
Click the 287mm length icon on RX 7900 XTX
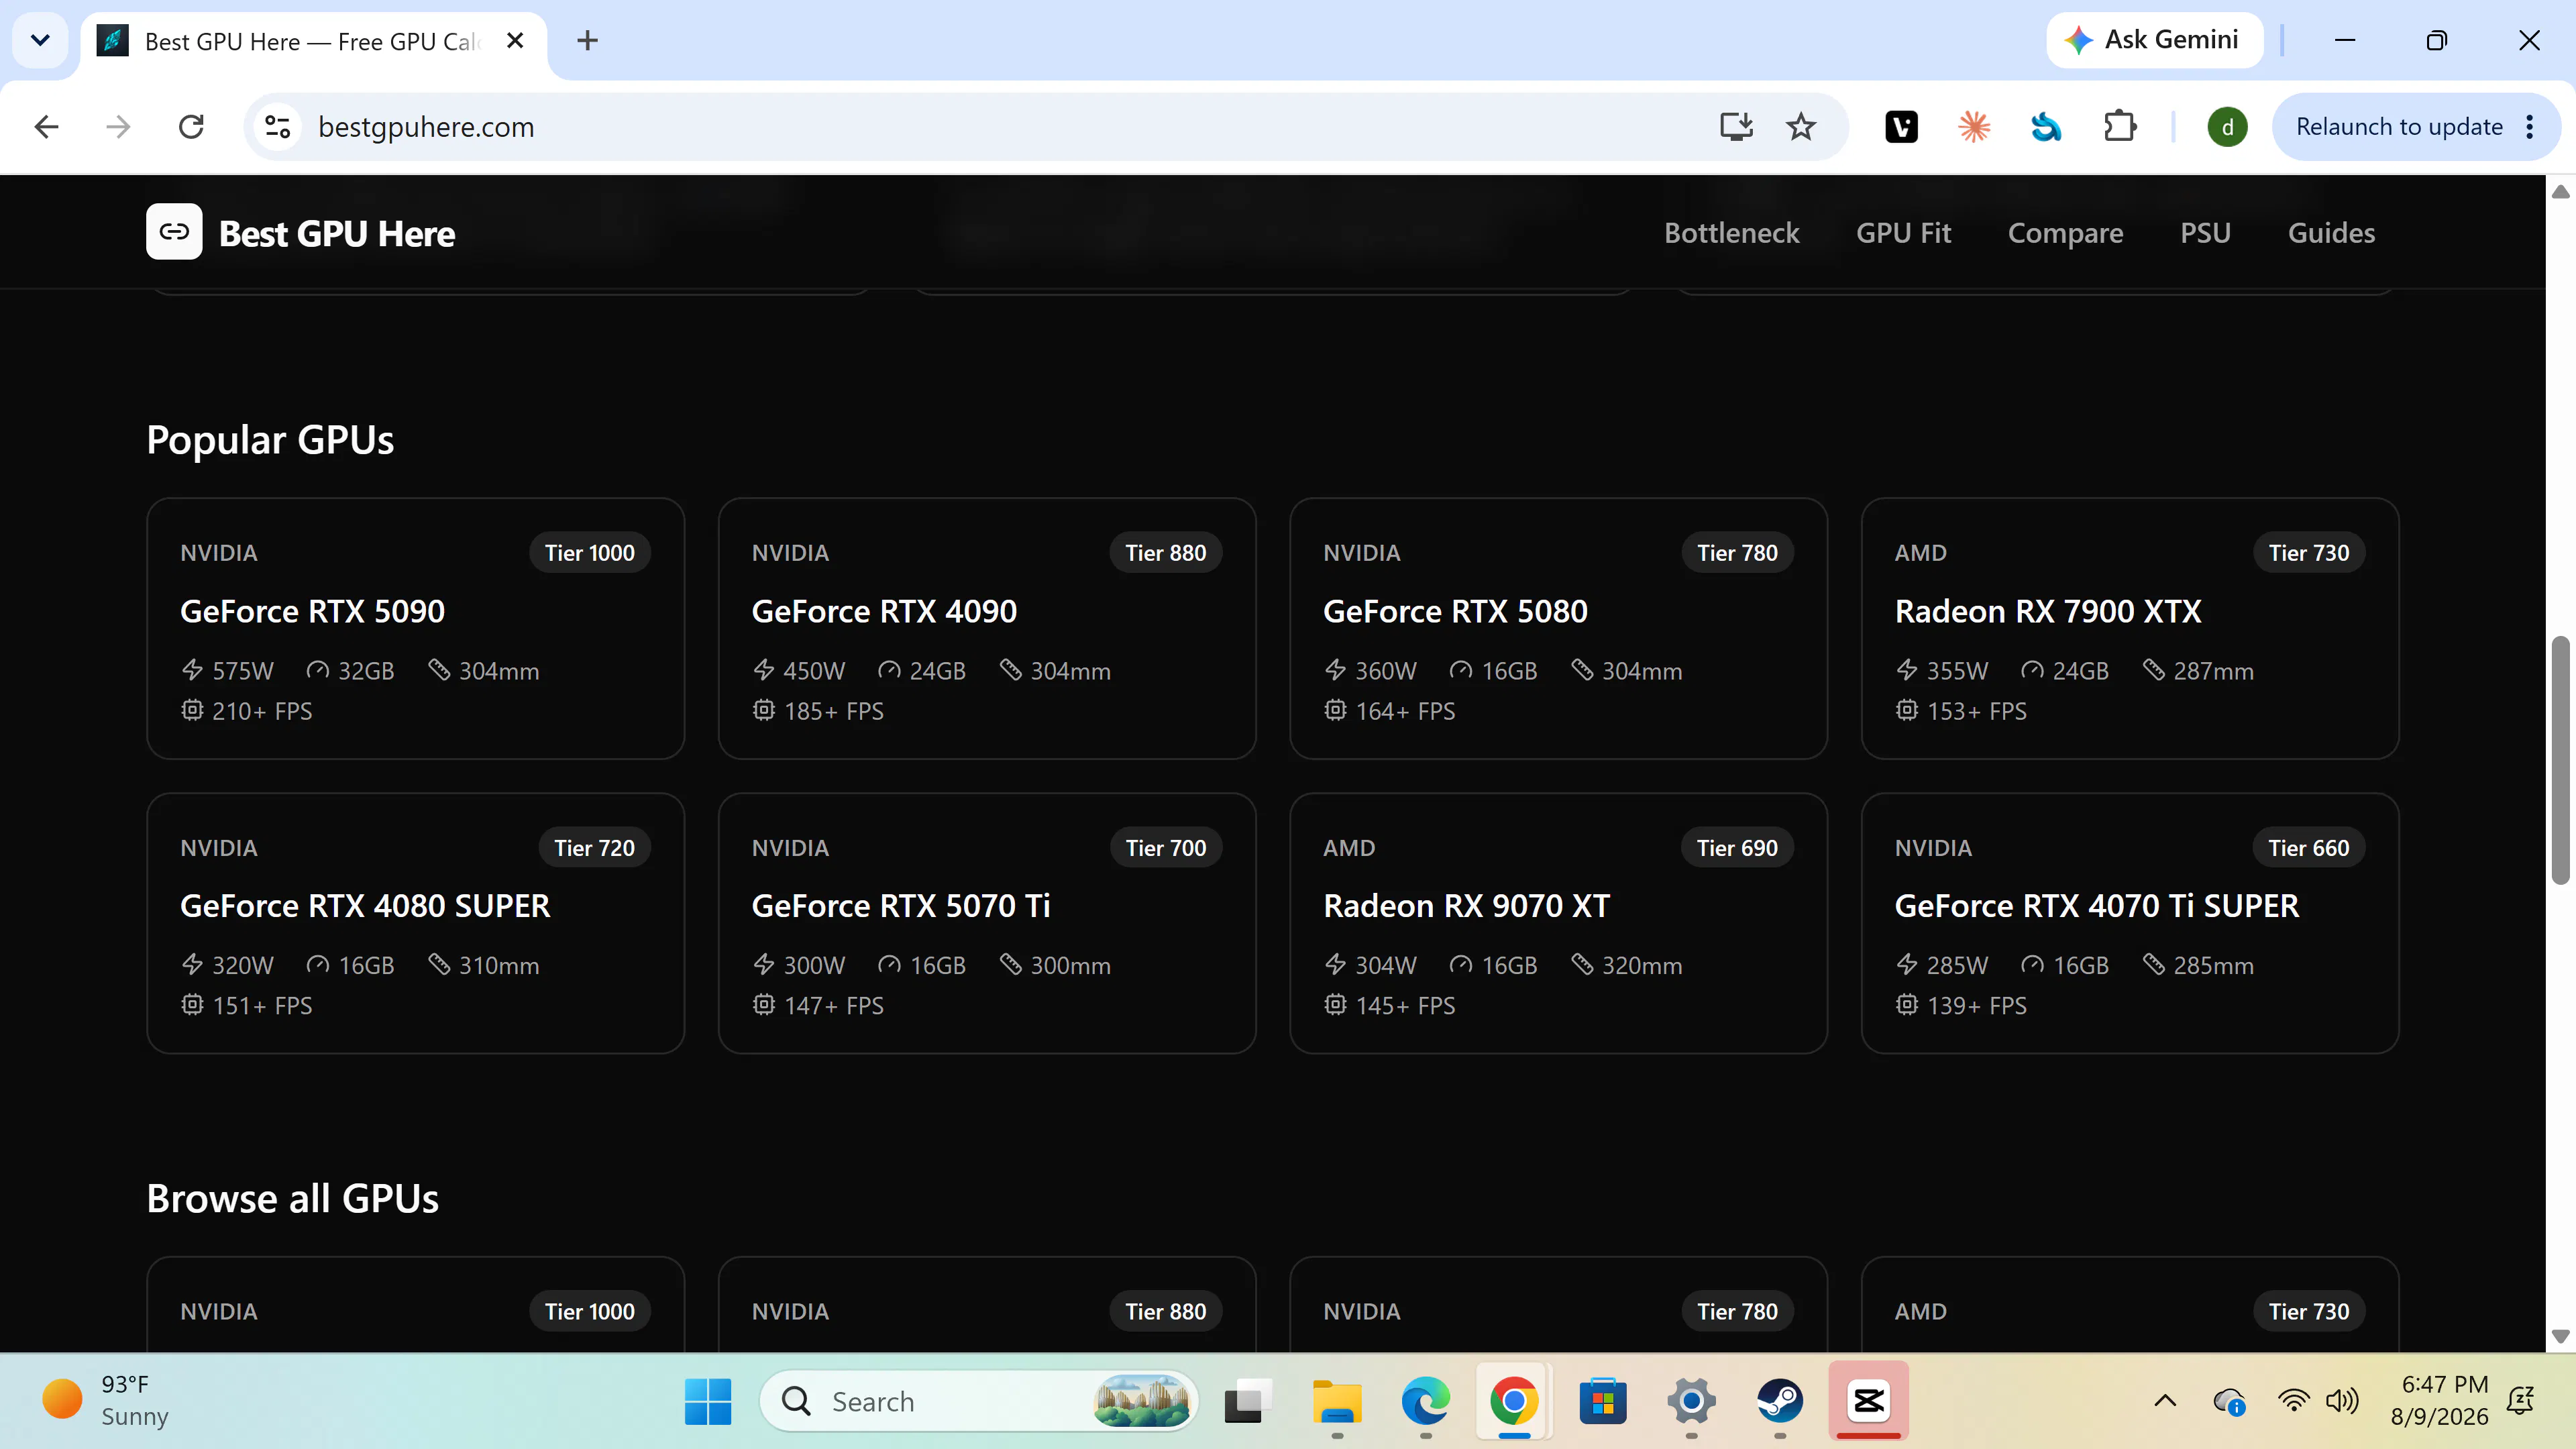[2154, 670]
